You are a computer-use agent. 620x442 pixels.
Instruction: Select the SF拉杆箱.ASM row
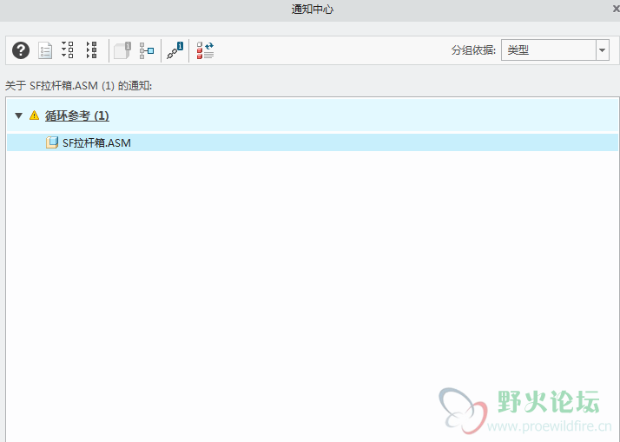click(x=313, y=142)
